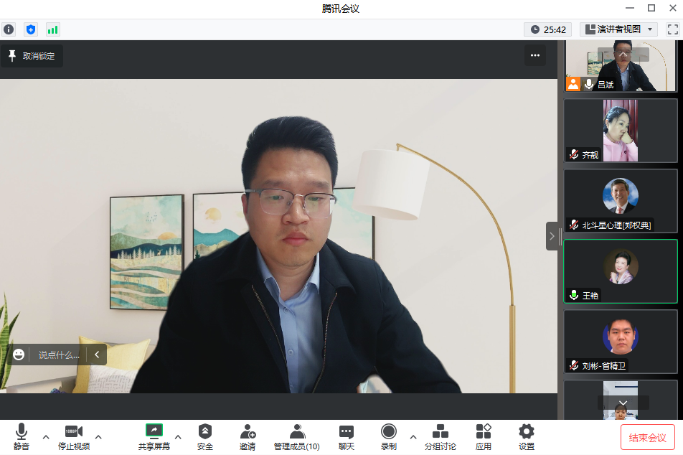The width and height of the screenshot is (683, 455).
Task: Expand share options arrow next to 共享屏幕
Action: point(178,436)
